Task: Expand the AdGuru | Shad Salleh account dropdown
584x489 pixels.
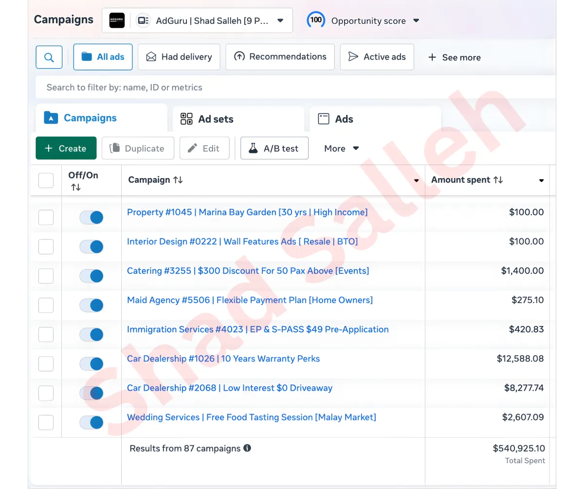Action: click(x=280, y=20)
